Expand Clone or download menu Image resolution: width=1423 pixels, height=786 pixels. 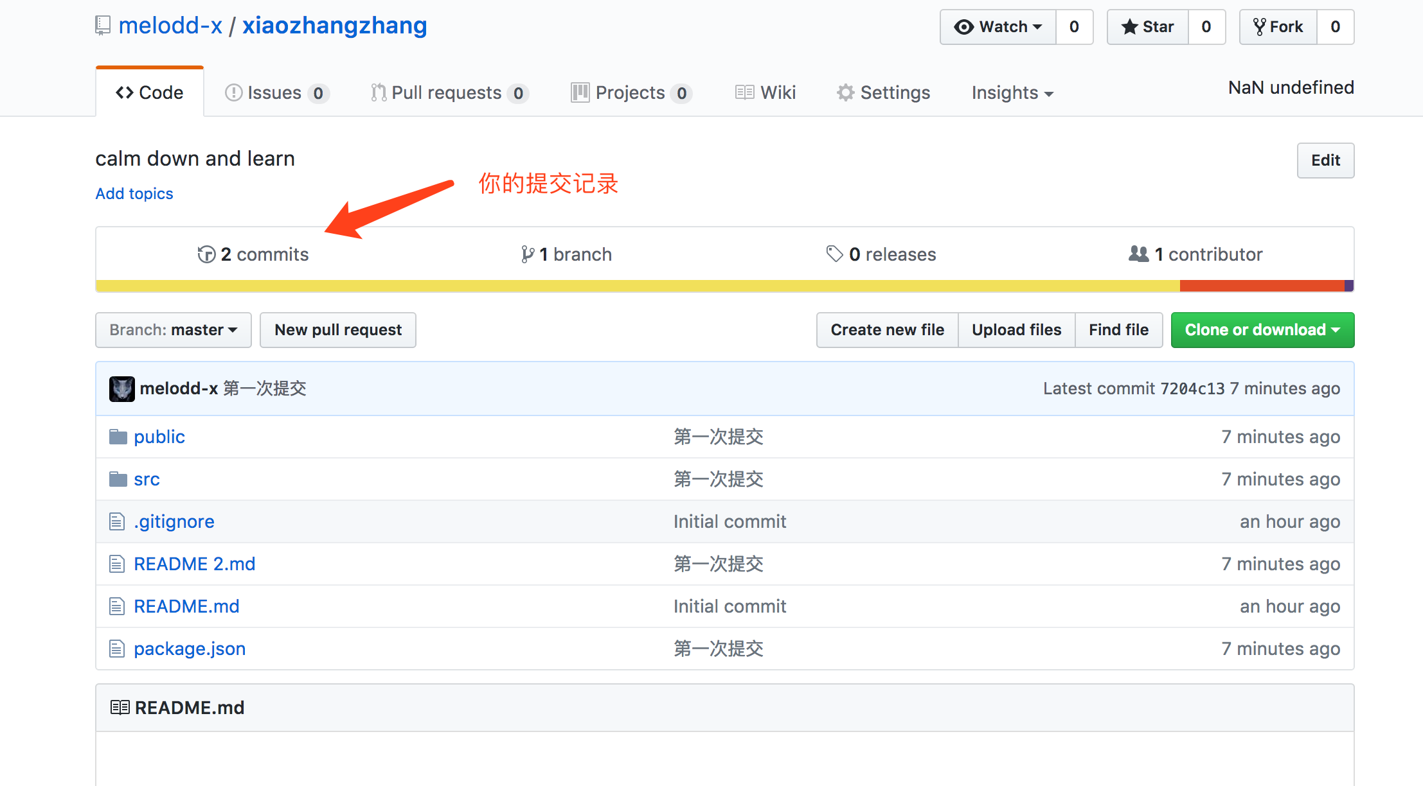tap(1262, 330)
